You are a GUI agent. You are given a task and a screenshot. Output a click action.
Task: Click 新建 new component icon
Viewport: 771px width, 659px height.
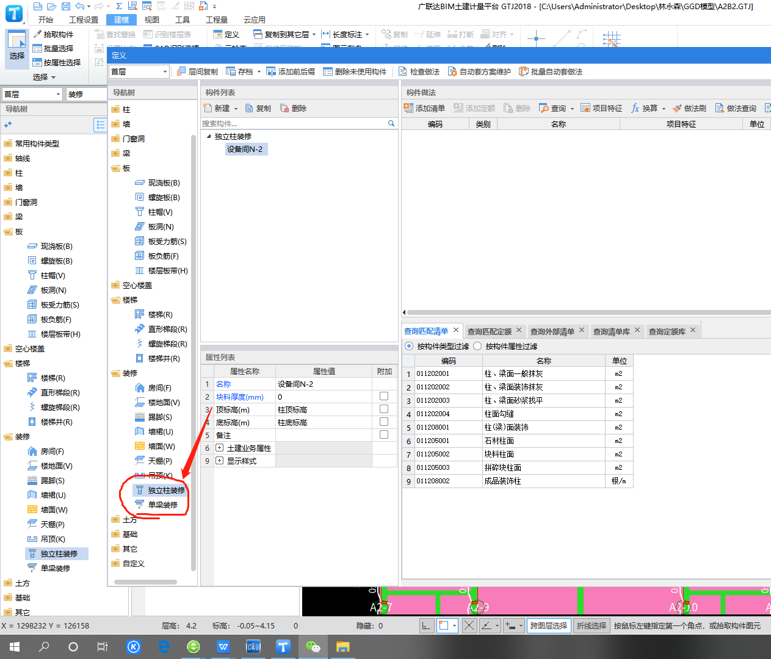(x=208, y=108)
